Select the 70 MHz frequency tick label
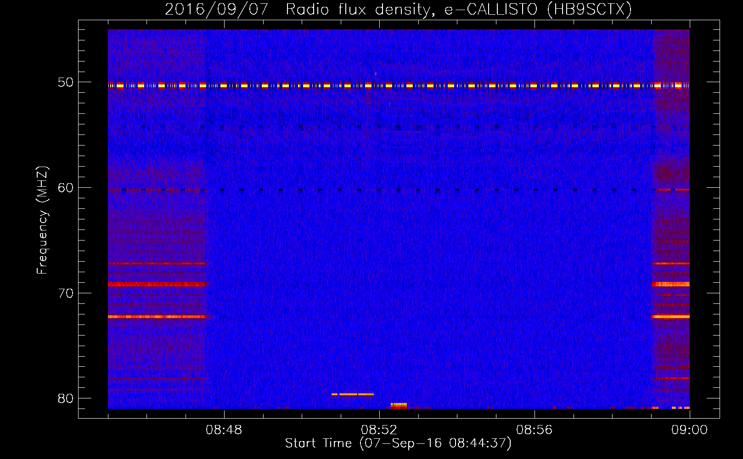The height and width of the screenshot is (459, 743). pos(65,293)
